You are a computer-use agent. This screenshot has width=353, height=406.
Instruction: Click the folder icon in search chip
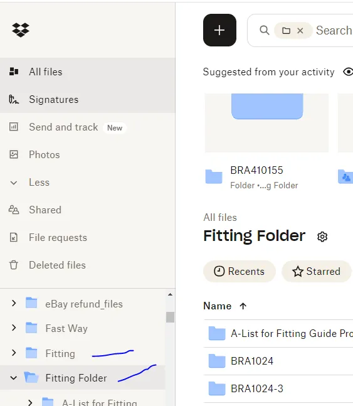(x=286, y=31)
